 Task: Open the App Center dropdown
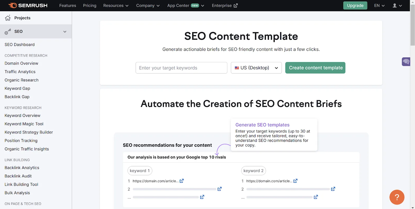186,5
